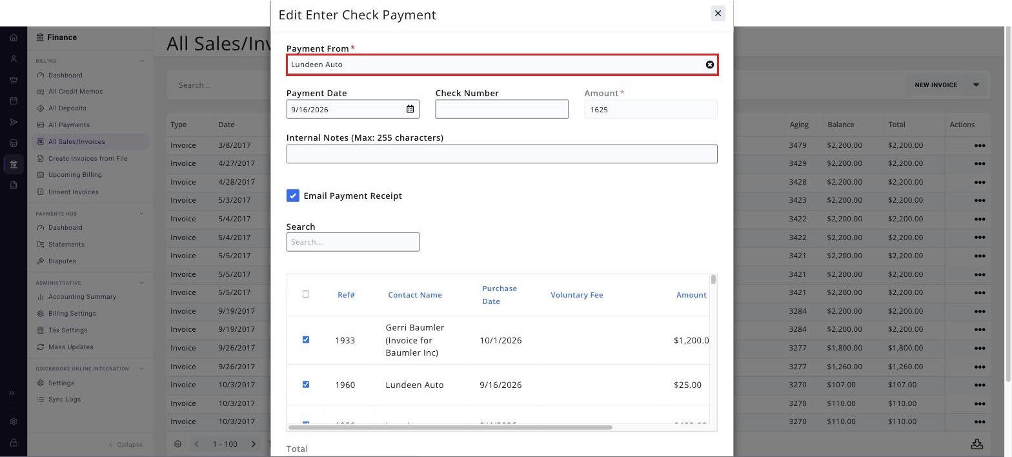Uncheck Email Payment Receipt

[293, 196]
